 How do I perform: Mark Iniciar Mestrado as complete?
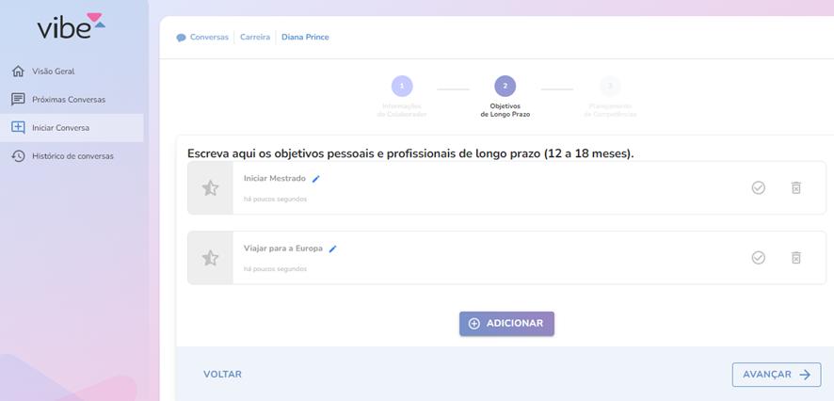pos(758,188)
